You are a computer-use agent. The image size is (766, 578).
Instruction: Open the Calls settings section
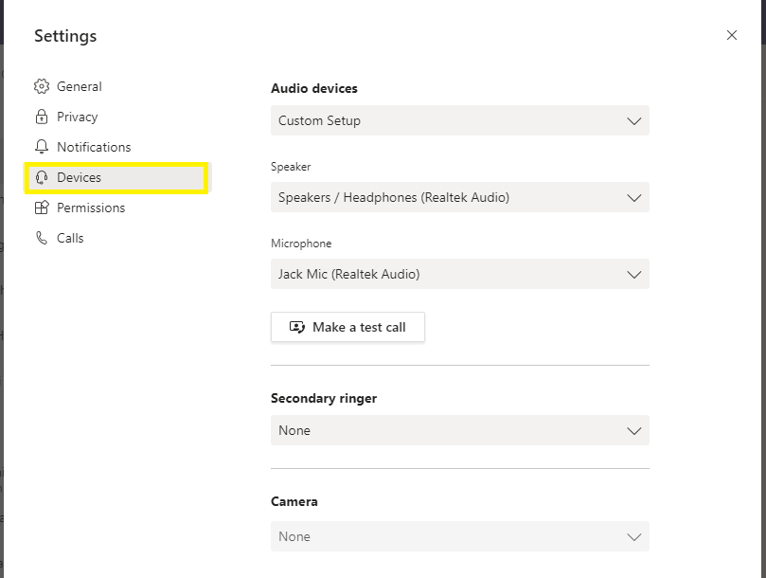pyautogui.click(x=70, y=238)
